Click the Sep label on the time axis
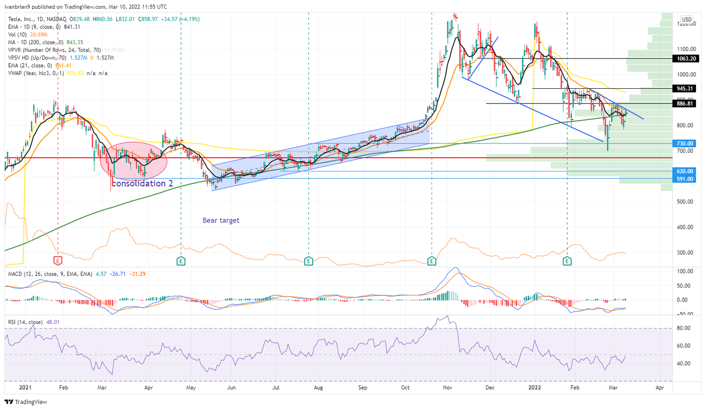This screenshot has height=410, width=706. (x=363, y=387)
